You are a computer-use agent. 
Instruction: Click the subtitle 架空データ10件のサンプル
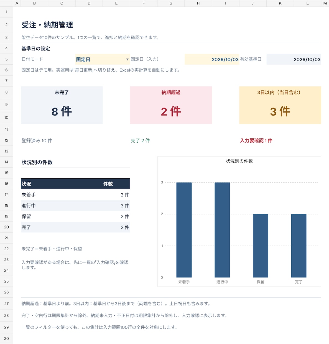point(91,37)
